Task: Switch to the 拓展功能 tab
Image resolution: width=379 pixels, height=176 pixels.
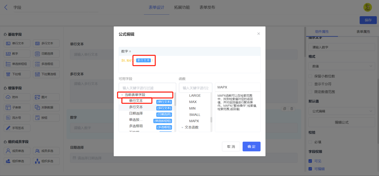Action: pyautogui.click(x=182, y=7)
